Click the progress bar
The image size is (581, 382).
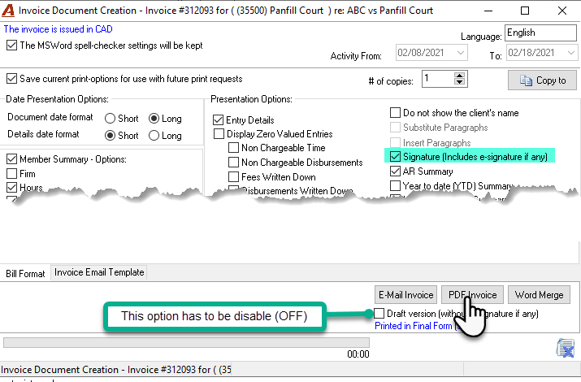pos(186,342)
